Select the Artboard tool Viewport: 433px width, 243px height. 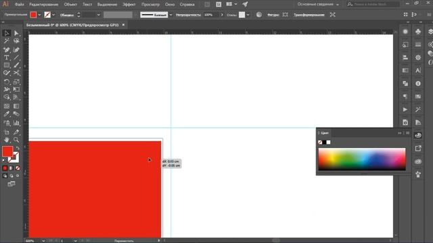(x=7, y=132)
